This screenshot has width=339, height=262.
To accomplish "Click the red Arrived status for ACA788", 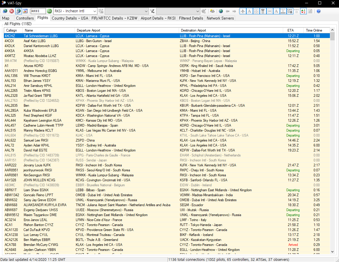I will (x=293, y=245).
